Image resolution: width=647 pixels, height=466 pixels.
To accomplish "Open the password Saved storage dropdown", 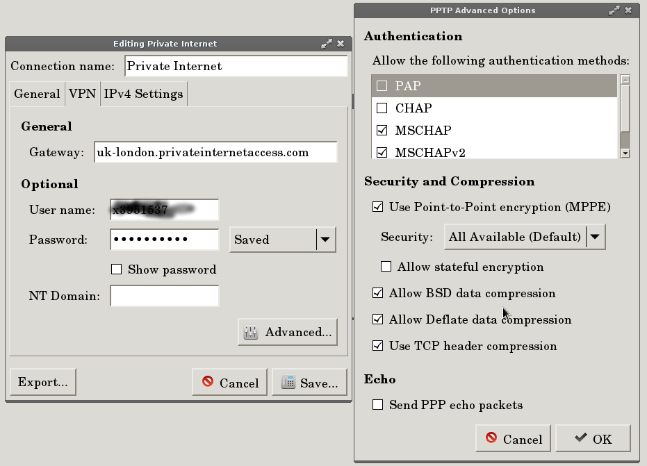I will coord(283,239).
